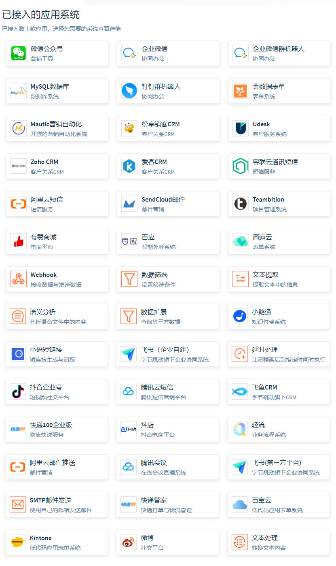Open the 钉钉群机器人 blue wing icon
336x566 pixels.
tap(129, 91)
